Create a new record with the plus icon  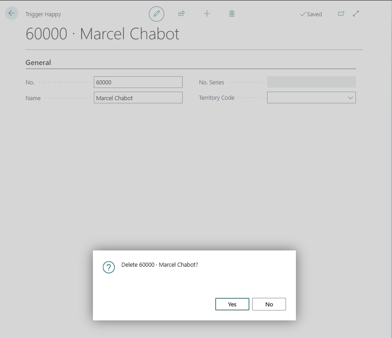(x=207, y=14)
